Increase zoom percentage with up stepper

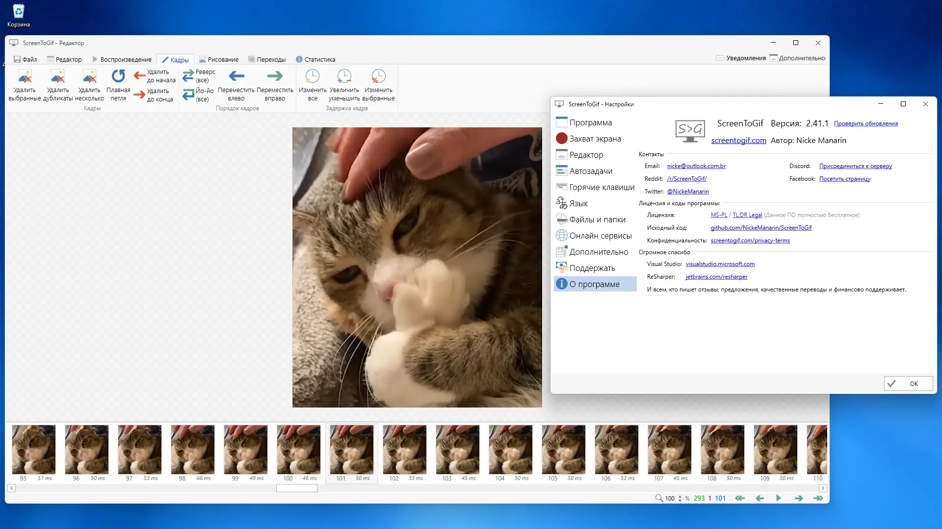click(680, 496)
